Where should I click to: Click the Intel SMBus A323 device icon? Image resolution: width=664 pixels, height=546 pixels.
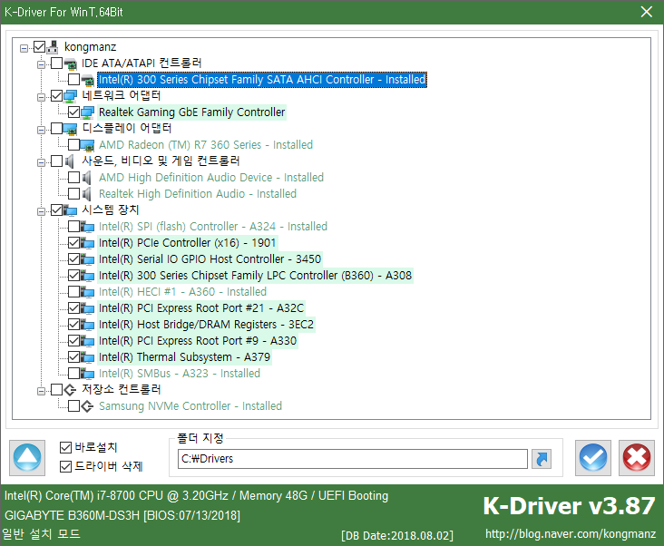[87, 374]
